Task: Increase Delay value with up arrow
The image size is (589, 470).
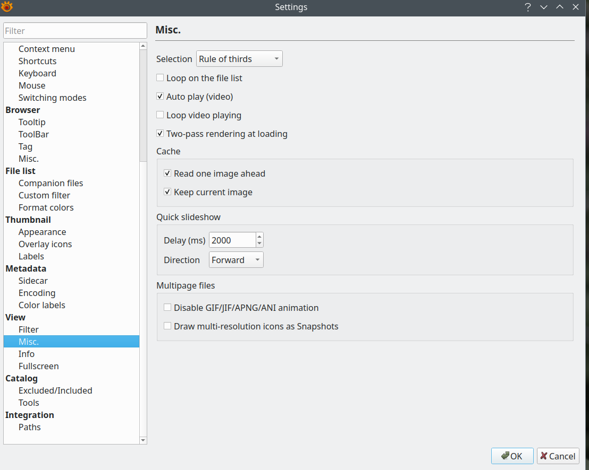Action: (259, 237)
